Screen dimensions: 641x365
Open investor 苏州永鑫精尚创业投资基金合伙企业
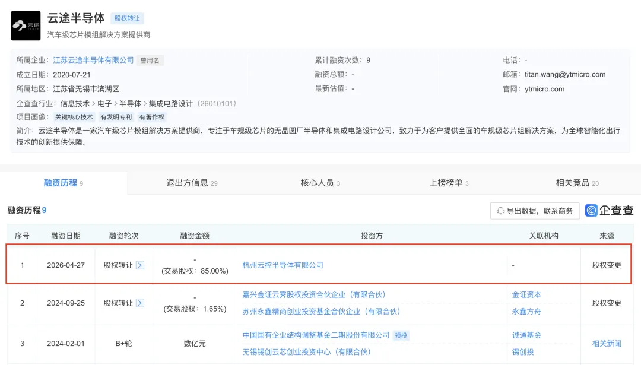tap(321, 312)
